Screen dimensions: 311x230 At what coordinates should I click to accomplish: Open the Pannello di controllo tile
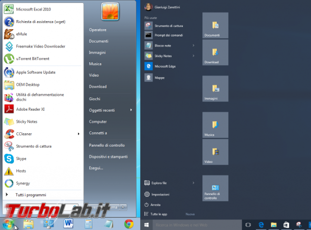pos(215,188)
